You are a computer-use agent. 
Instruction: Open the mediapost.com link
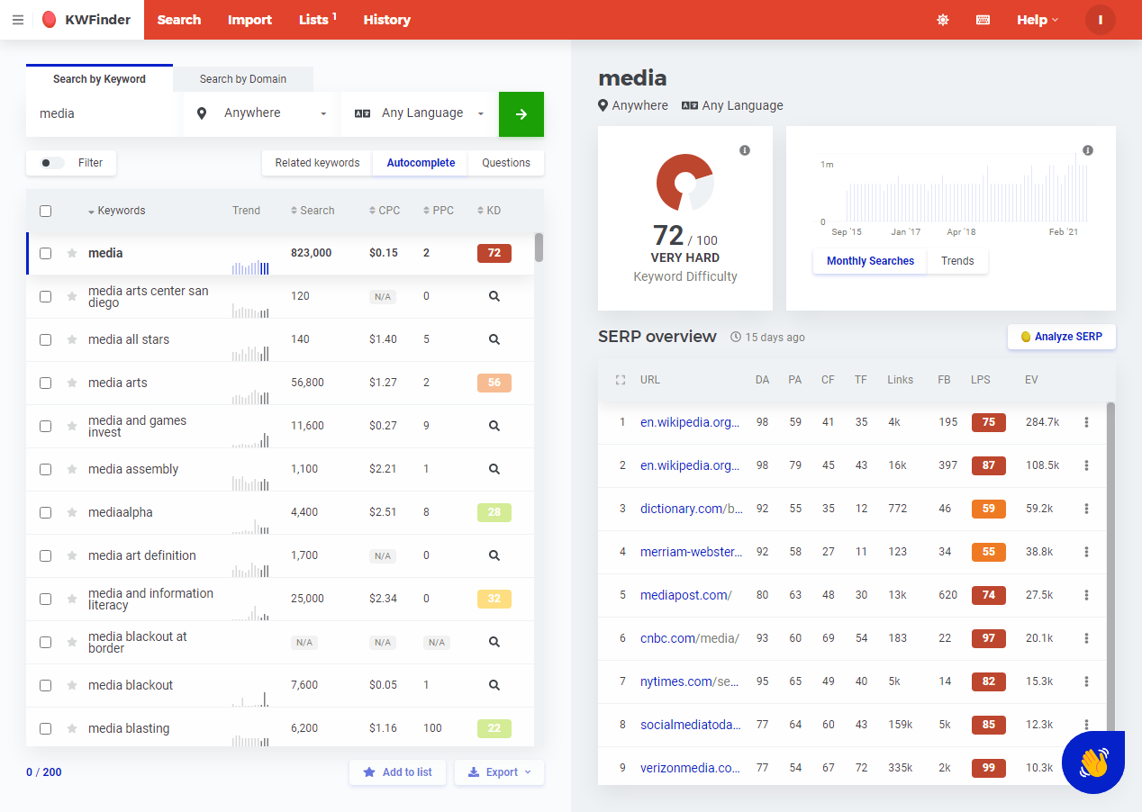coord(686,595)
